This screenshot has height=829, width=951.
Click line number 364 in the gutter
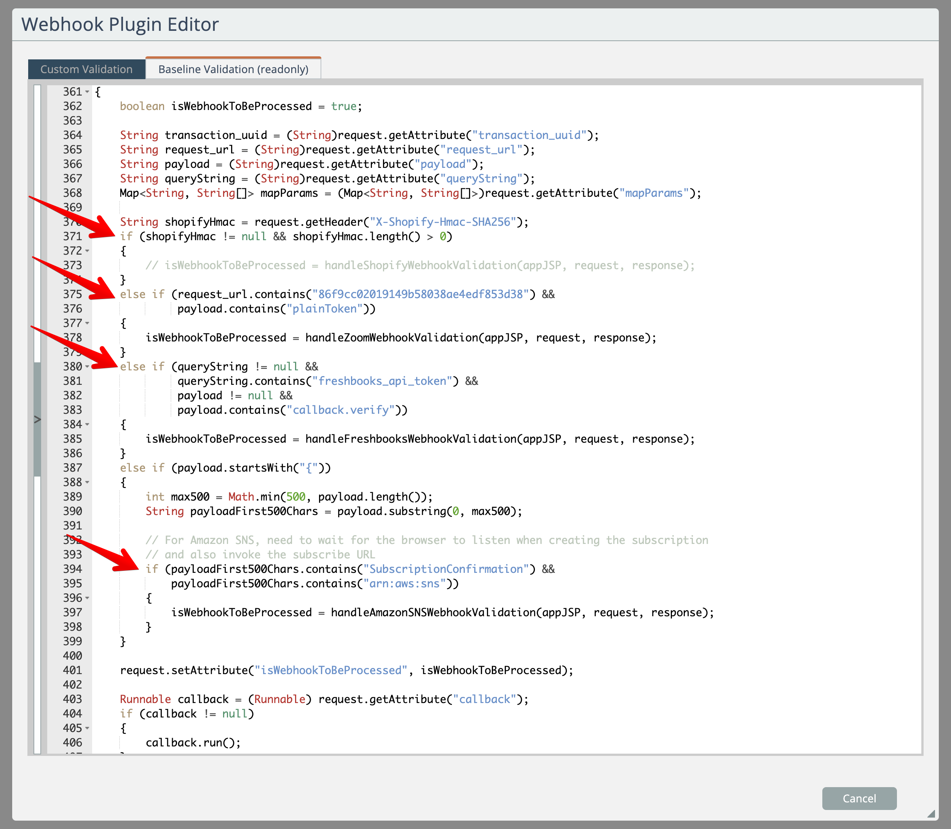coord(72,135)
